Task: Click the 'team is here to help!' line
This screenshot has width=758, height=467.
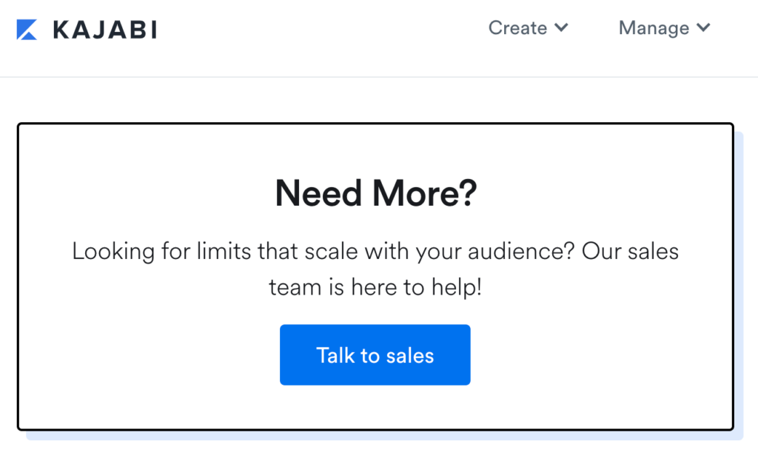Action: coord(375,287)
